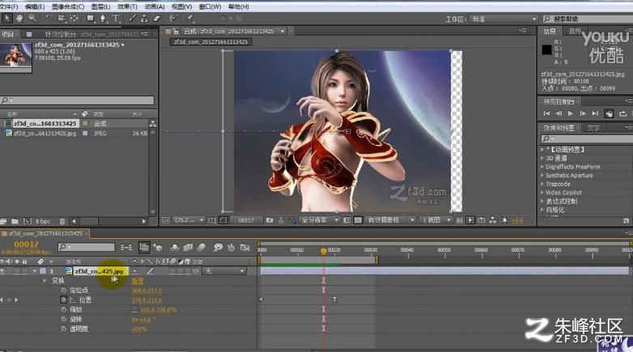Select the Roto Brush tool

click(173, 18)
